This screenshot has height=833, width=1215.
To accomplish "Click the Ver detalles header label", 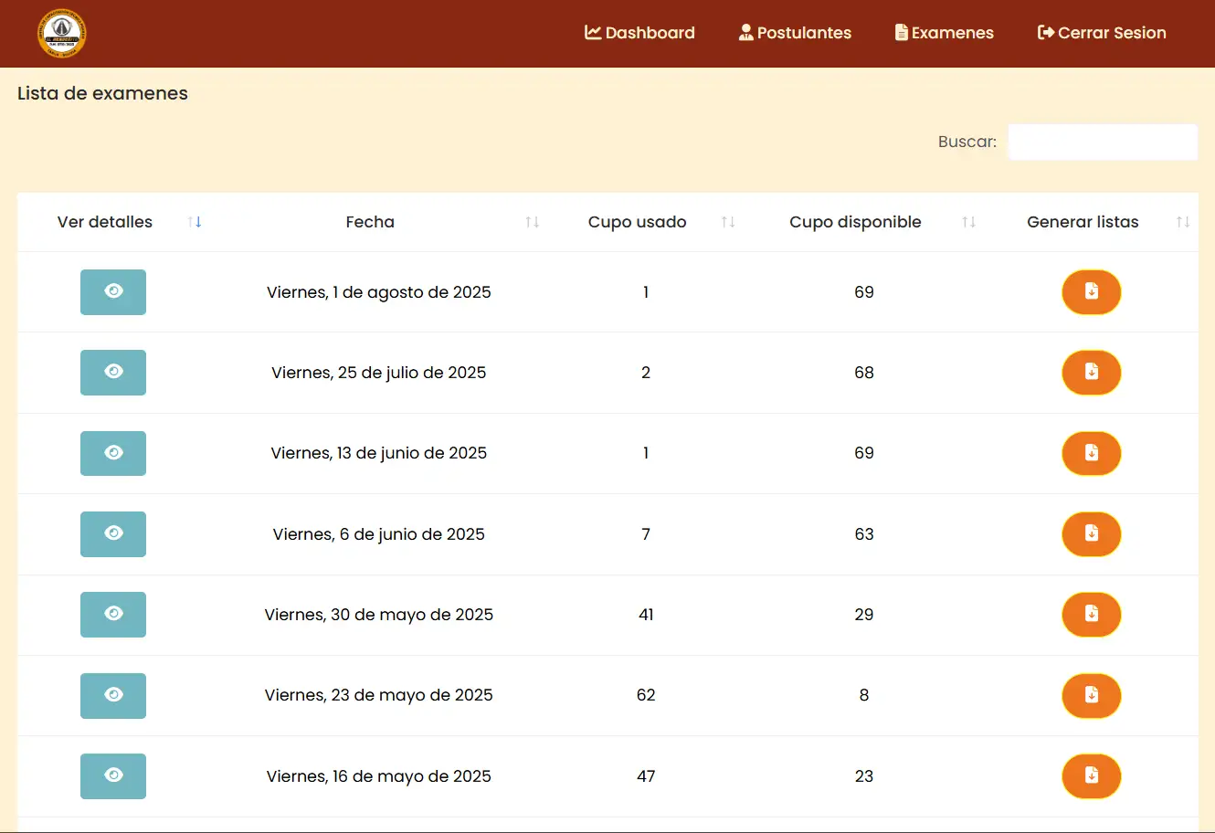I will [105, 222].
